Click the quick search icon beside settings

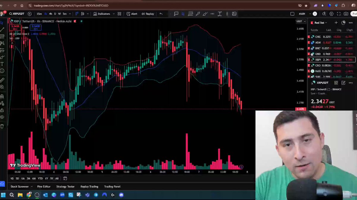coord(324,14)
